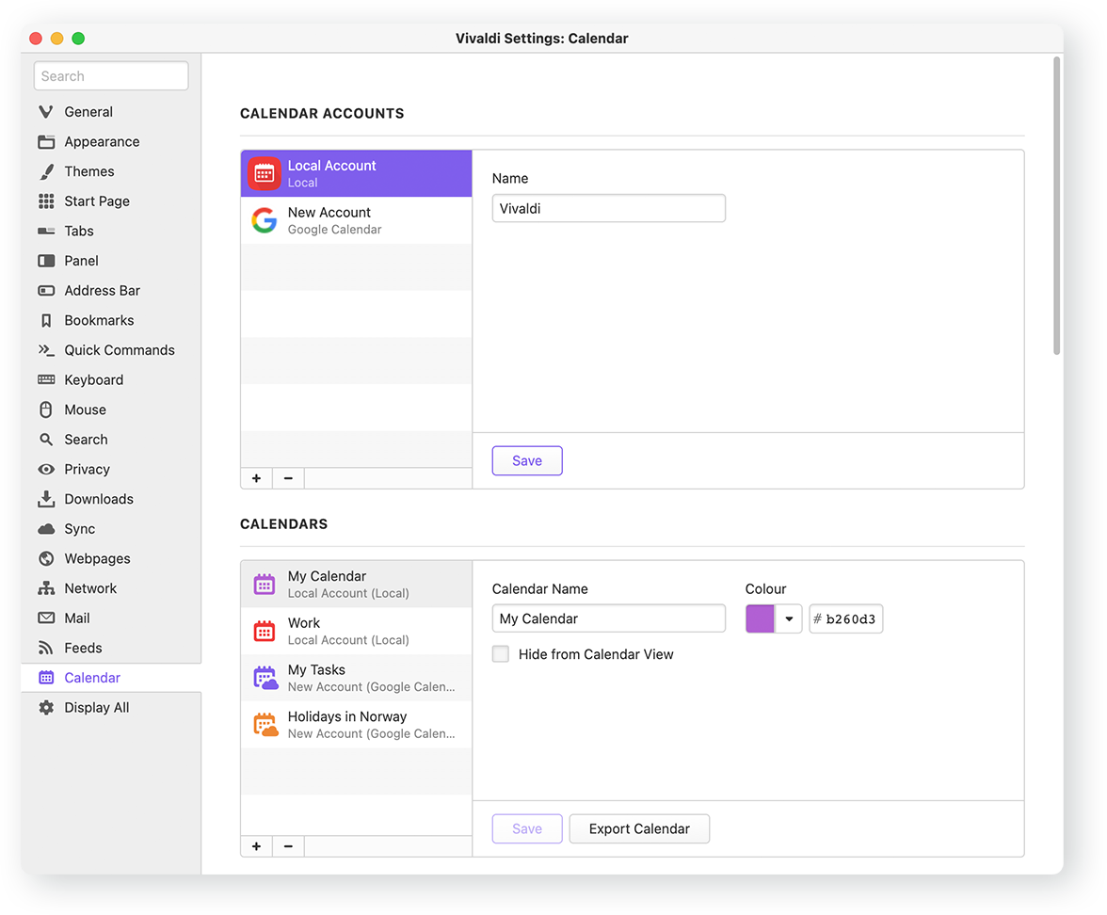Add a new calendar account
Image resolution: width=1107 pixels, height=915 pixels.
click(x=256, y=478)
